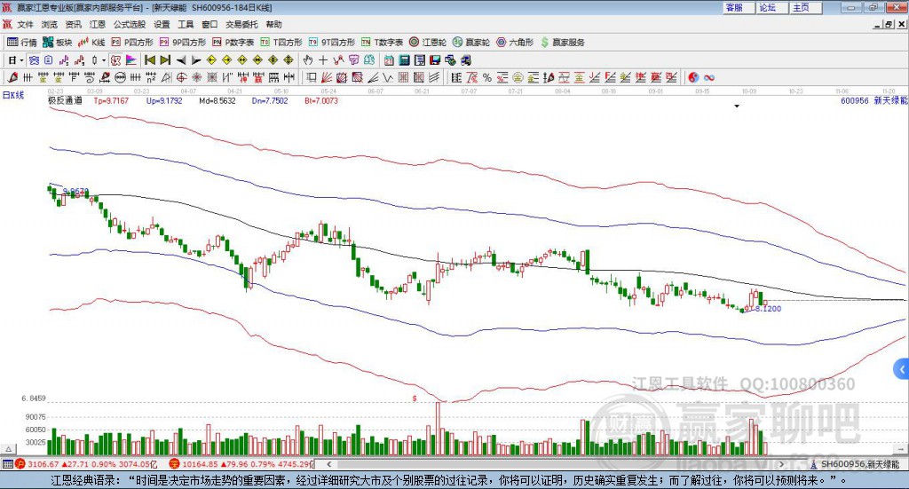Screen dimensions: 909x489
Task: Select the angle lines tool
Action: point(372,77)
